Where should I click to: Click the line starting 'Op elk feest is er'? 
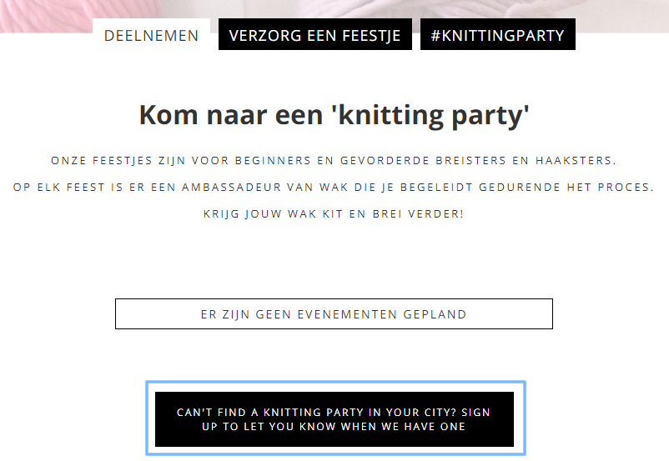[x=334, y=188]
